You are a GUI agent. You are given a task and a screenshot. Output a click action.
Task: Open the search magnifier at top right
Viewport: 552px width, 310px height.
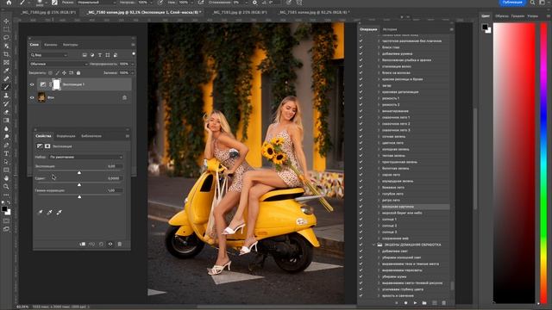click(x=532, y=3)
